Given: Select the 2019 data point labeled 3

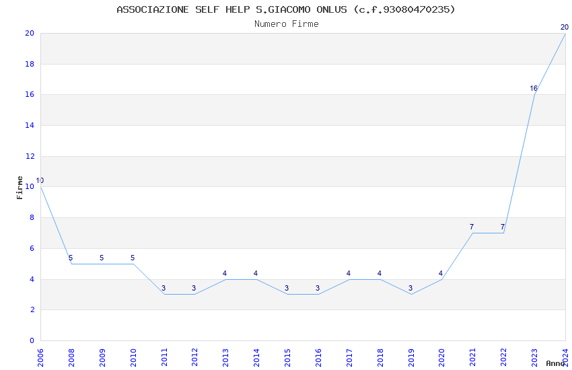Looking at the screenshot, I should pyautogui.click(x=410, y=294).
